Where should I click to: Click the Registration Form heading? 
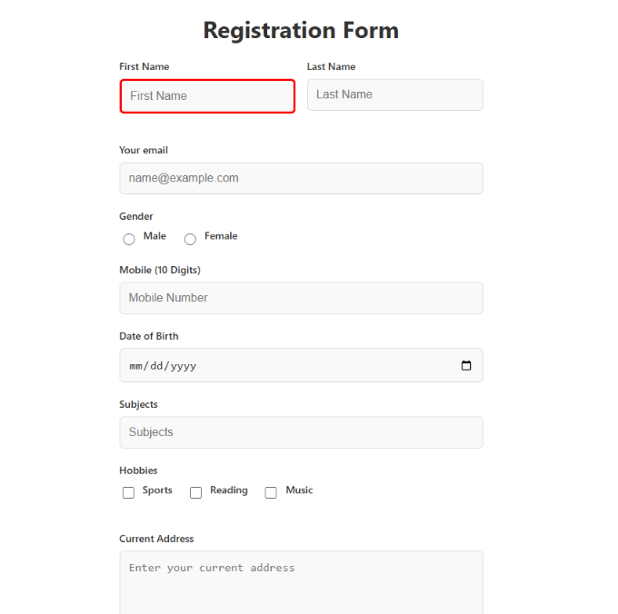click(301, 31)
